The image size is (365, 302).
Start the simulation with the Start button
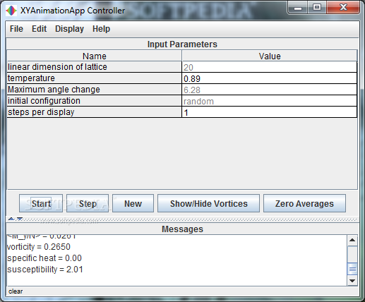click(41, 203)
